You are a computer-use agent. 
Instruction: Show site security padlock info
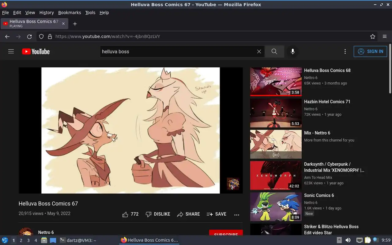[x=50, y=36]
